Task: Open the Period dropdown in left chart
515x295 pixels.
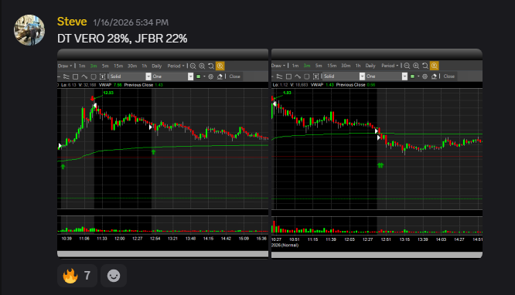Action: pos(176,66)
